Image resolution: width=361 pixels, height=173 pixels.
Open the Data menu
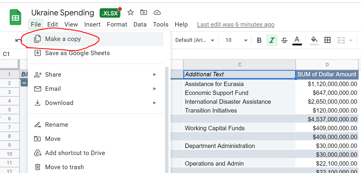(x=140, y=24)
